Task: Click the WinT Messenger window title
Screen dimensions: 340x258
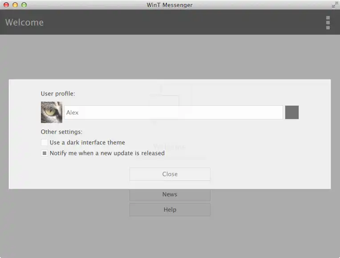Action: 170,5
